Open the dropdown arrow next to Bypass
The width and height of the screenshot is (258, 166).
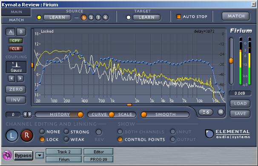point(40,155)
